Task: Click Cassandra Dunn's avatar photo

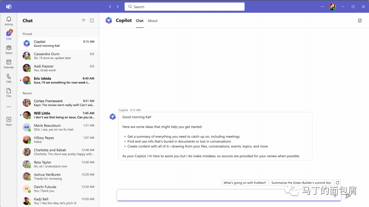Action: (27, 56)
